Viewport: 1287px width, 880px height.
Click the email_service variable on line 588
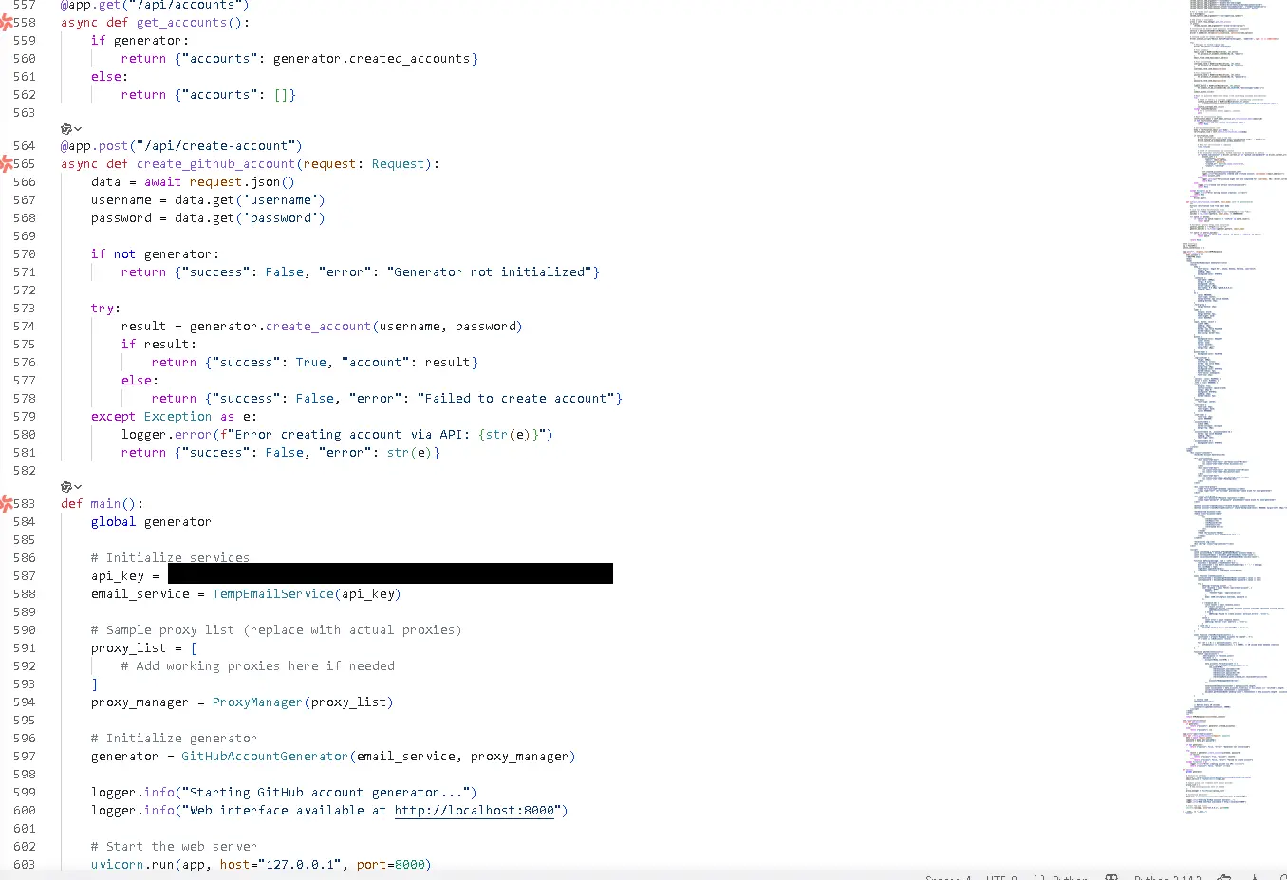pyautogui.click(x=140, y=593)
